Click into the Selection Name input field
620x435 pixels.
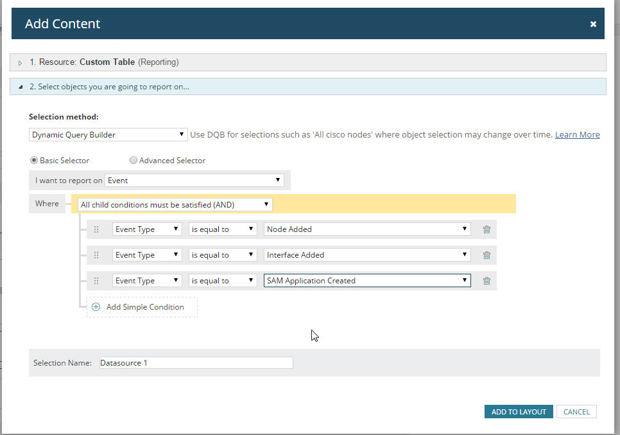click(x=196, y=362)
